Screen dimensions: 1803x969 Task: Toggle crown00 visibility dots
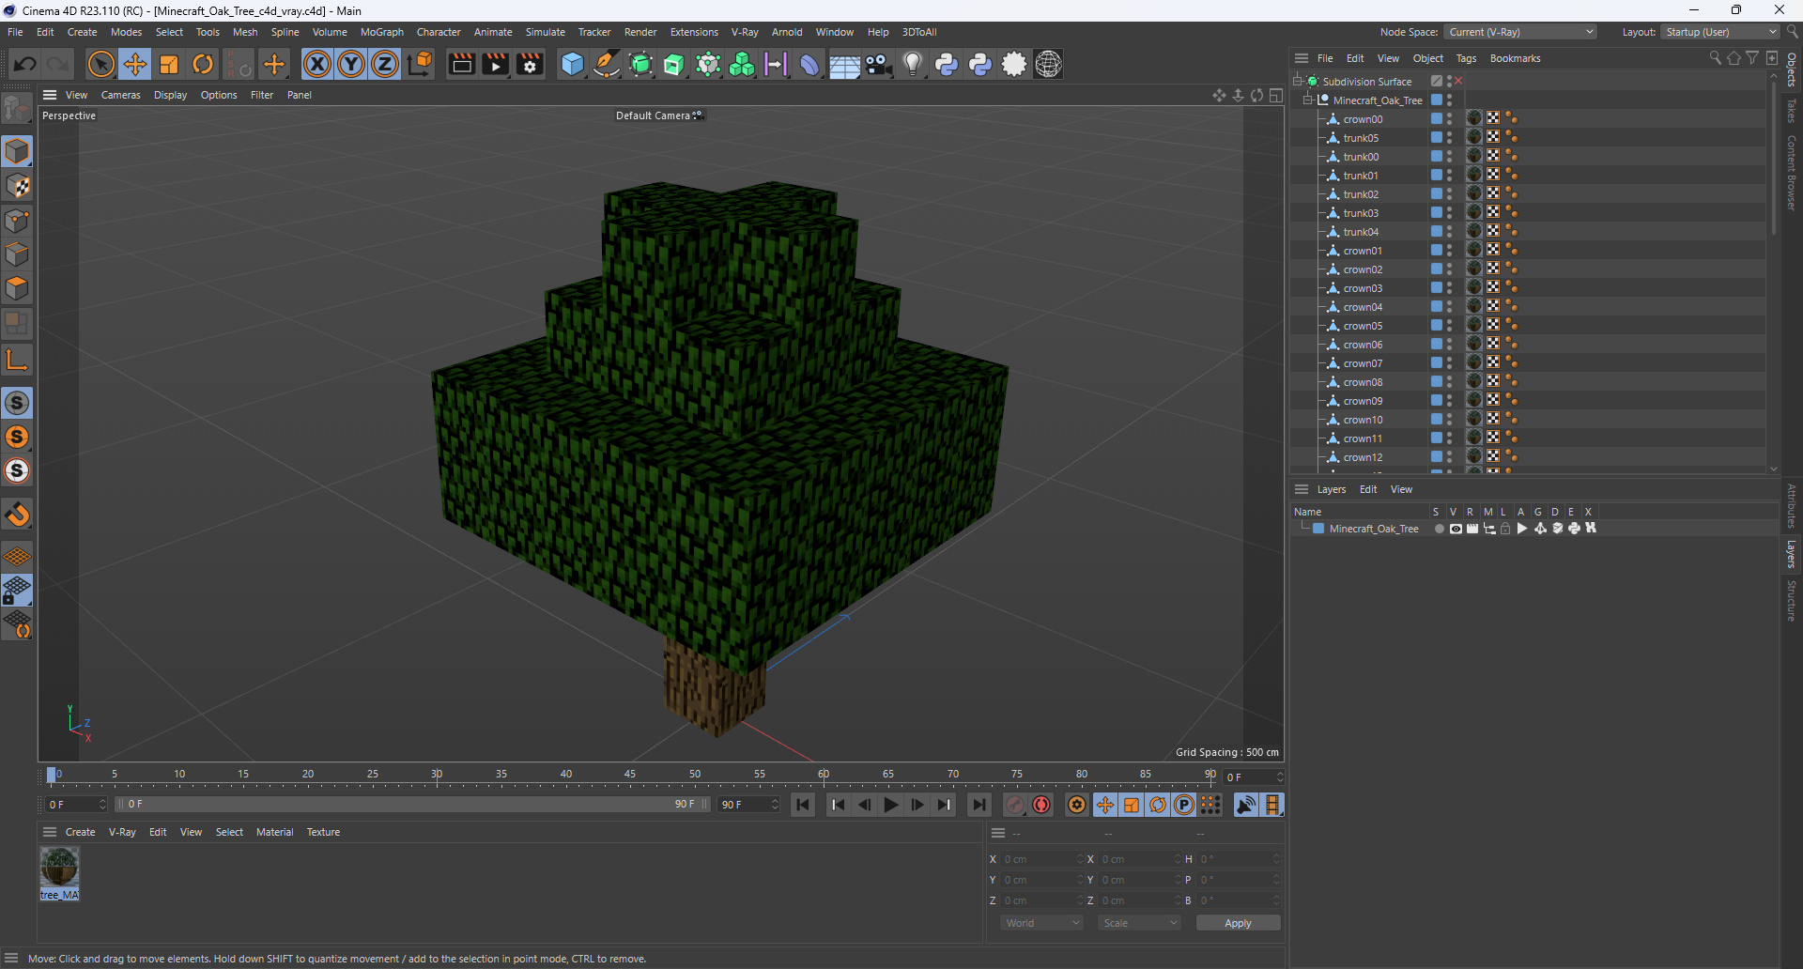pyautogui.click(x=1449, y=119)
